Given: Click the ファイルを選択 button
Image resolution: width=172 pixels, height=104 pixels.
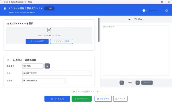Looking at the screenshot, I should pos(37,41).
